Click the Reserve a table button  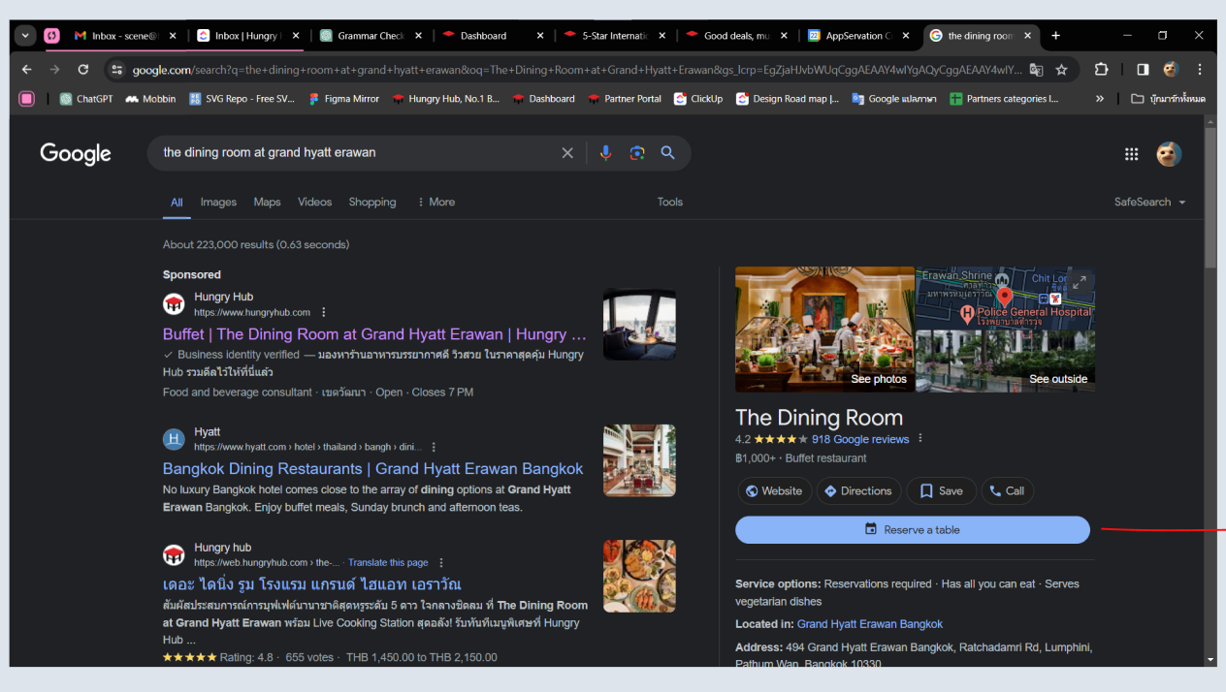coord(912,530)
